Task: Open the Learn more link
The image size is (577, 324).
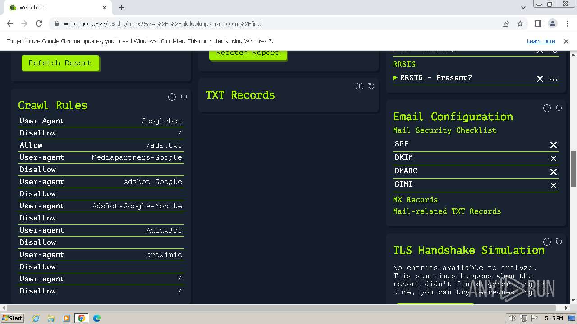Action: (541, 41)
